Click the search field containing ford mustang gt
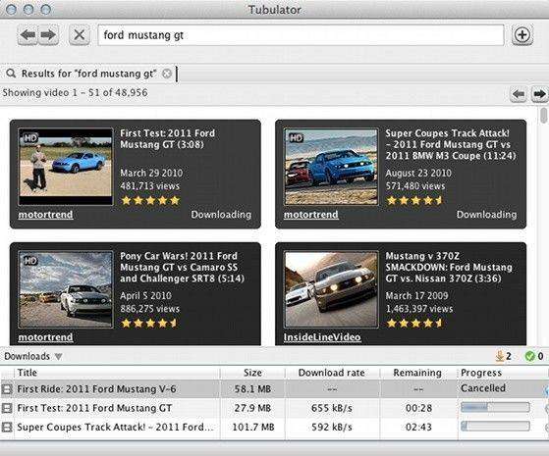This screenshot has height=456, width=549. coord(301,35)
